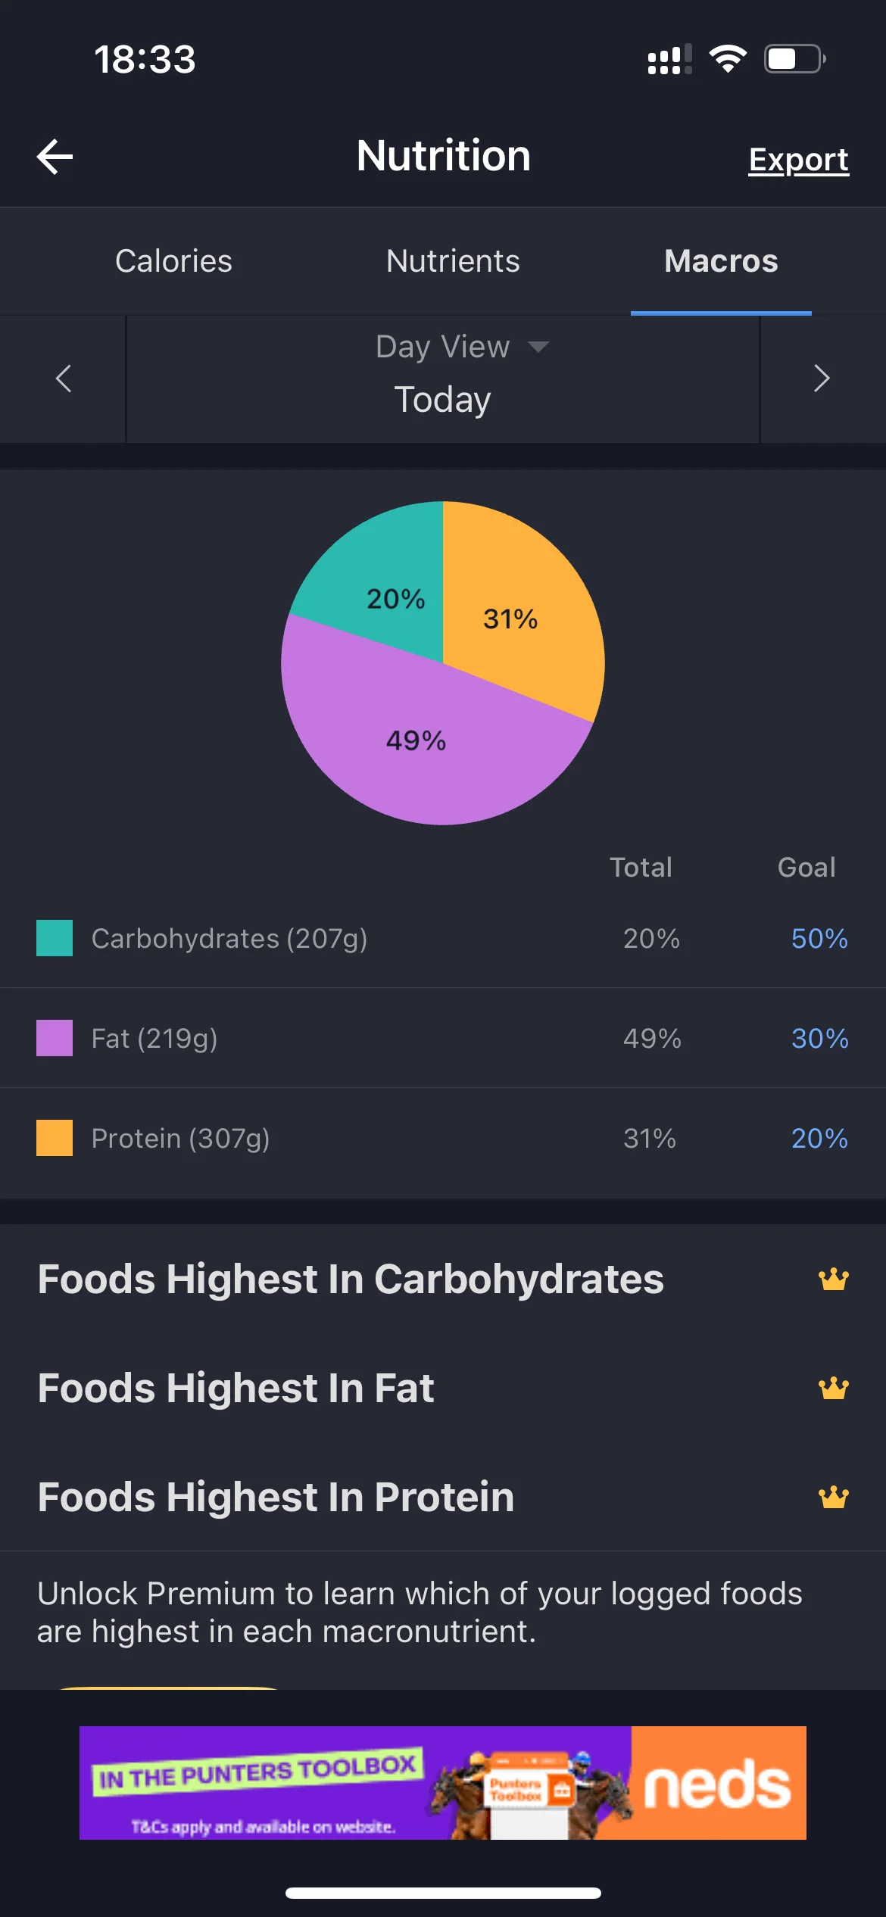The width and height of the screenshot is (886, 1917).
Task: Tap the Wi-Fi status icon
Action: [728, 59]
